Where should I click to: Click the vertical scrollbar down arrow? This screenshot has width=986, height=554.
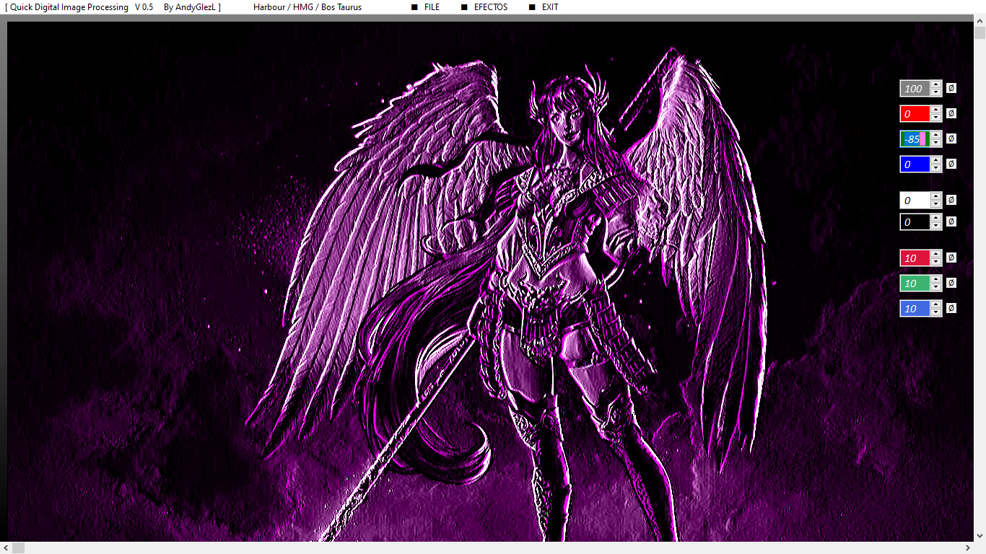click(980, 536)
